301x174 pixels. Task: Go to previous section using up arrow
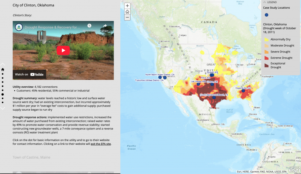3,64
